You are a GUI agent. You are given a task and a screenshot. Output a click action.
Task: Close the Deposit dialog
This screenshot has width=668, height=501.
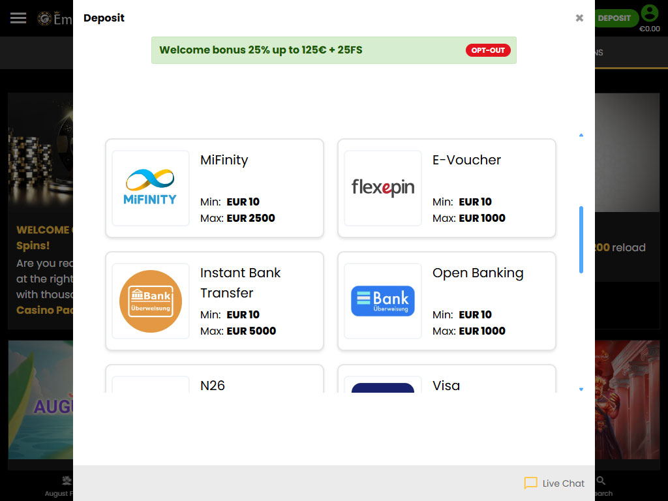point(579,18)
